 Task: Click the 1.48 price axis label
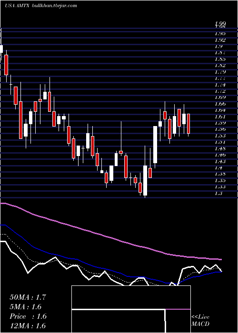(220, 148)
